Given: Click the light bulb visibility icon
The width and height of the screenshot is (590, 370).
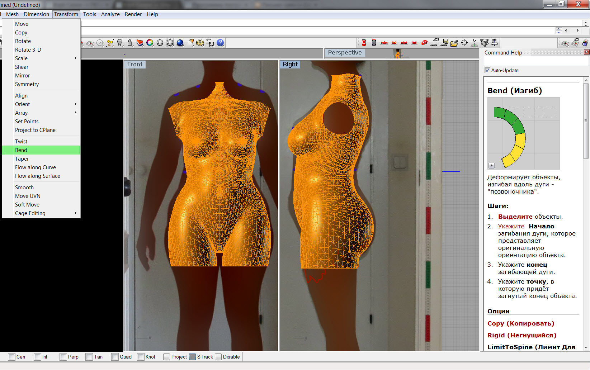Looking at the screenshot, I should [x=120, y=43].
